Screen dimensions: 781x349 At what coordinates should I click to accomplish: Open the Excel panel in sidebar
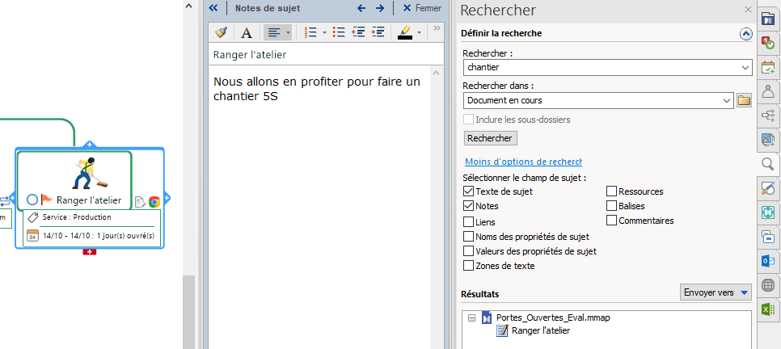[x=767, y=309]
